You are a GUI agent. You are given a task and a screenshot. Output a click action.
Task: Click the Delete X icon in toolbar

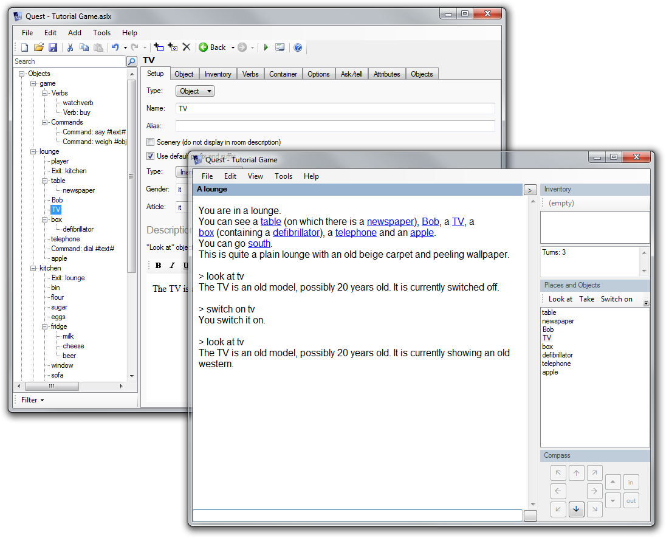click(x=187, y=47)
